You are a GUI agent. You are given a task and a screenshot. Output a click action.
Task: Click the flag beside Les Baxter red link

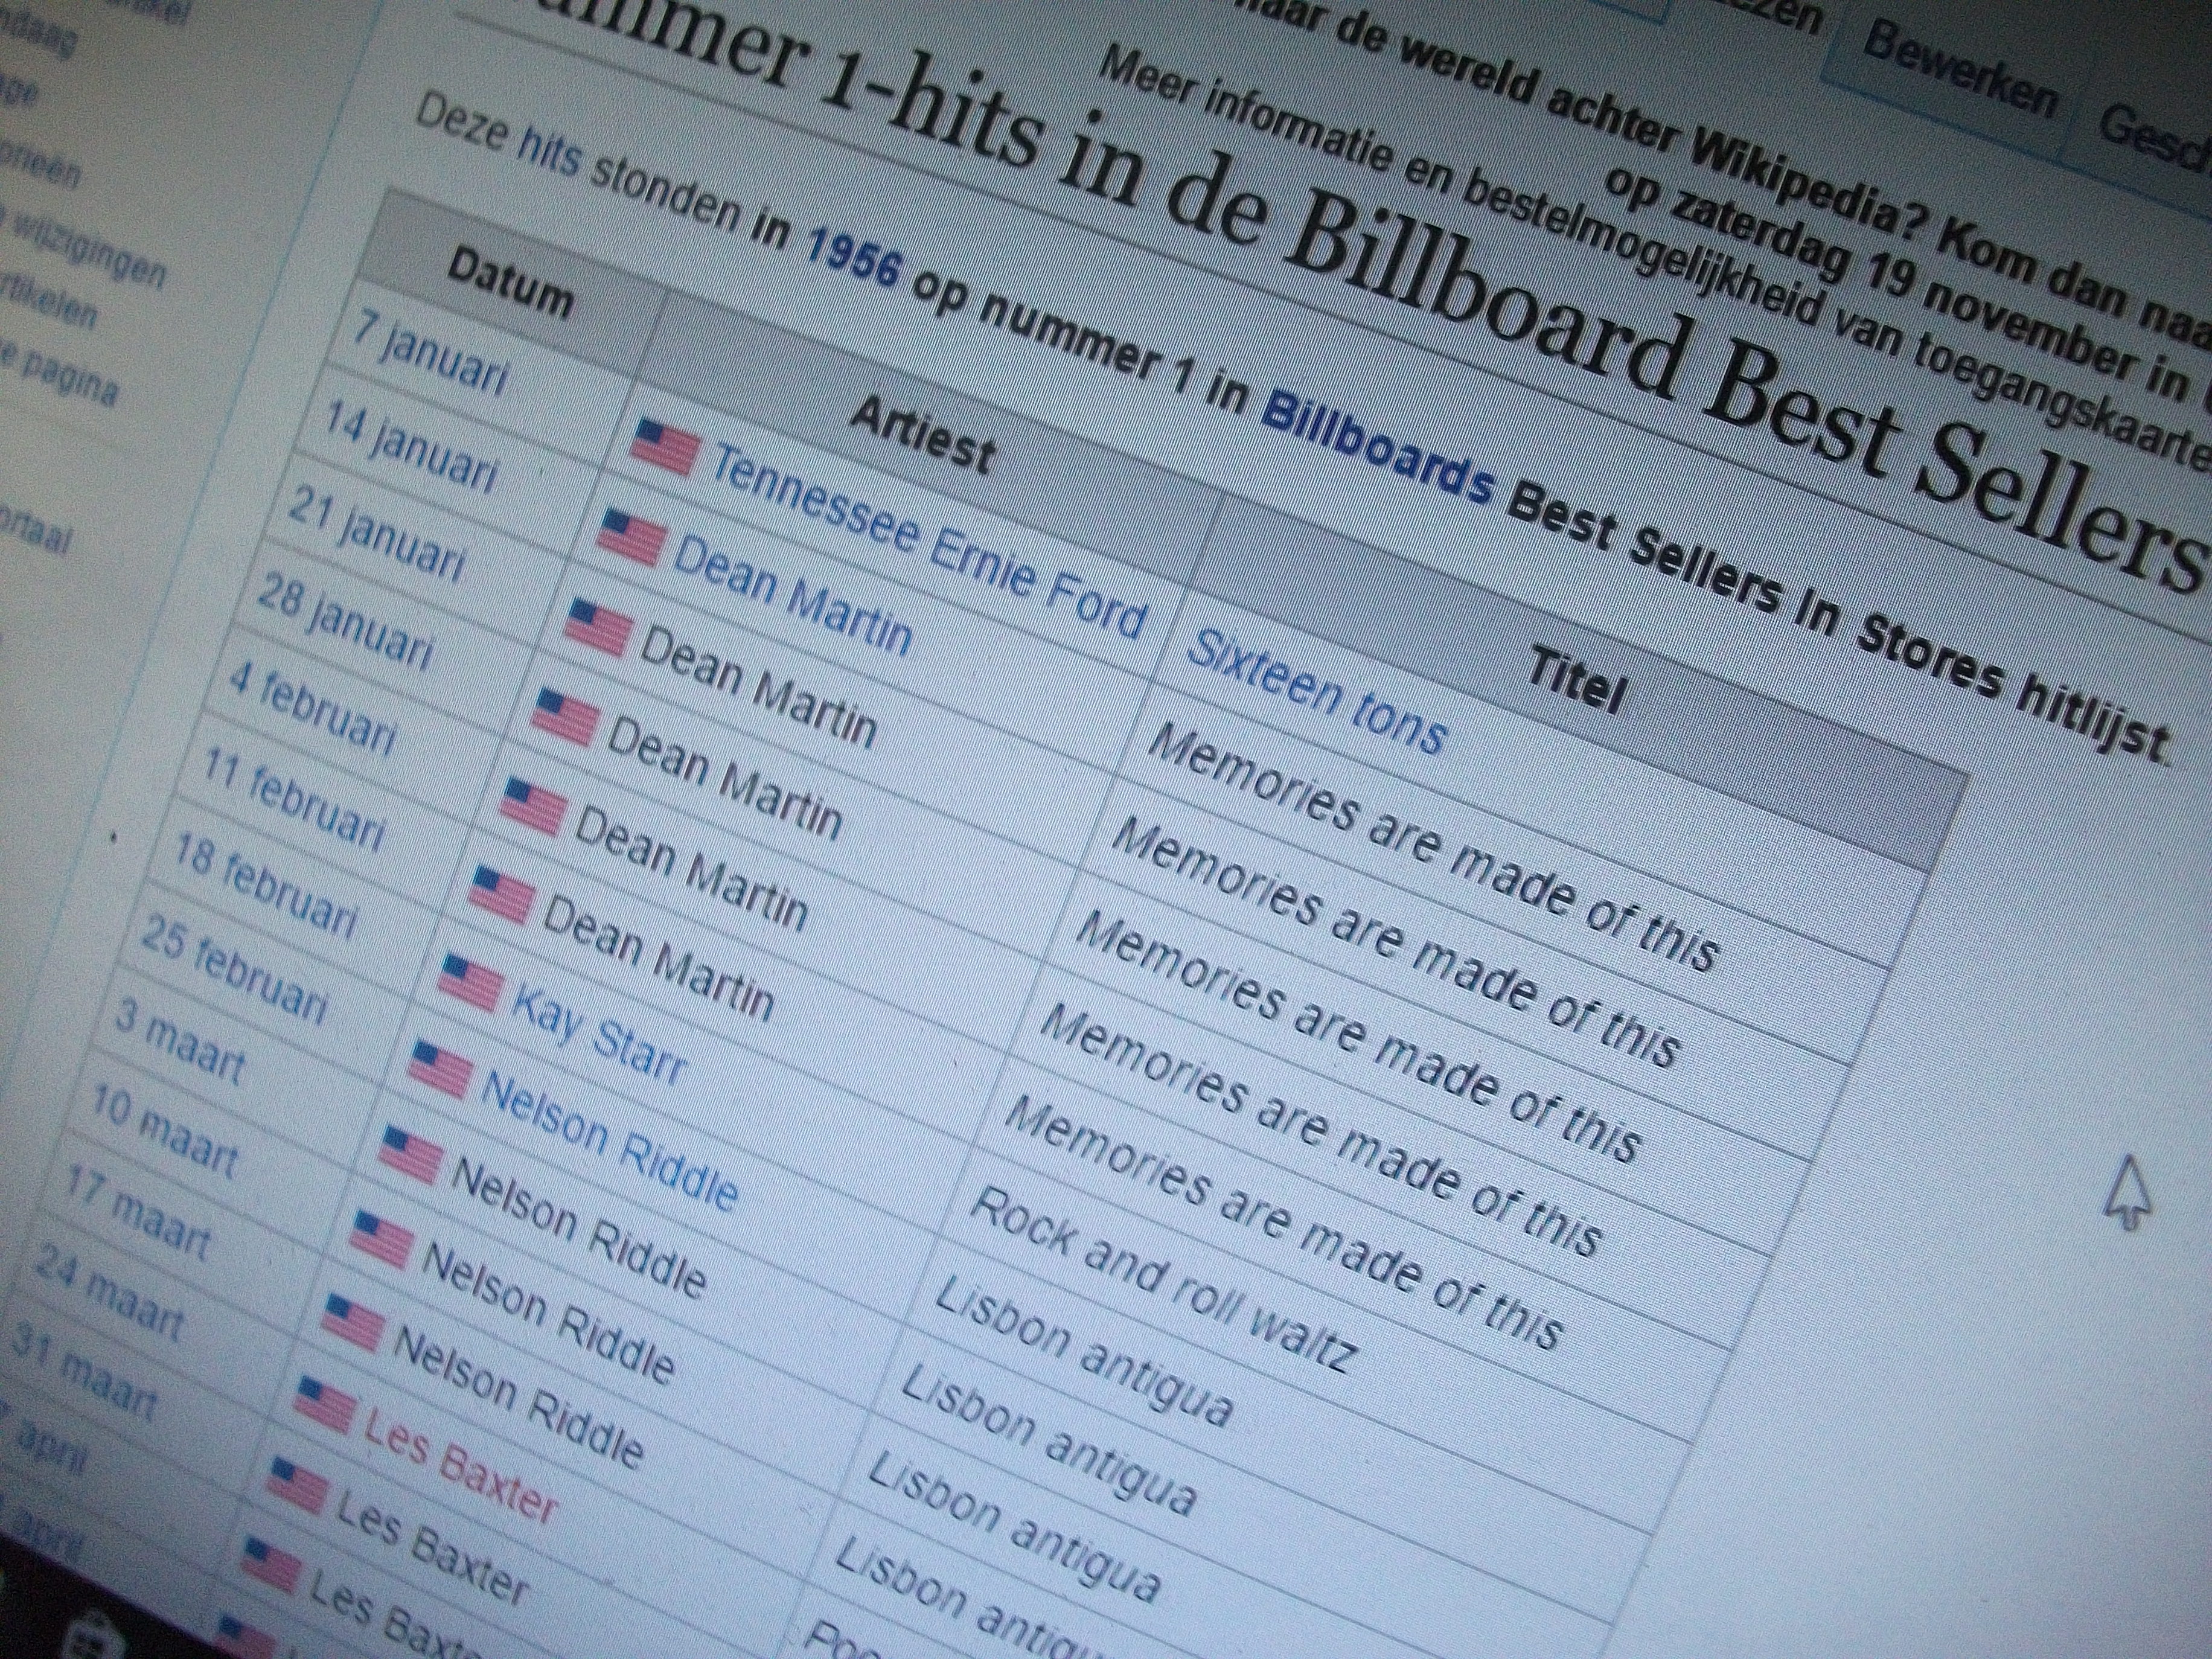[324, 1404]
